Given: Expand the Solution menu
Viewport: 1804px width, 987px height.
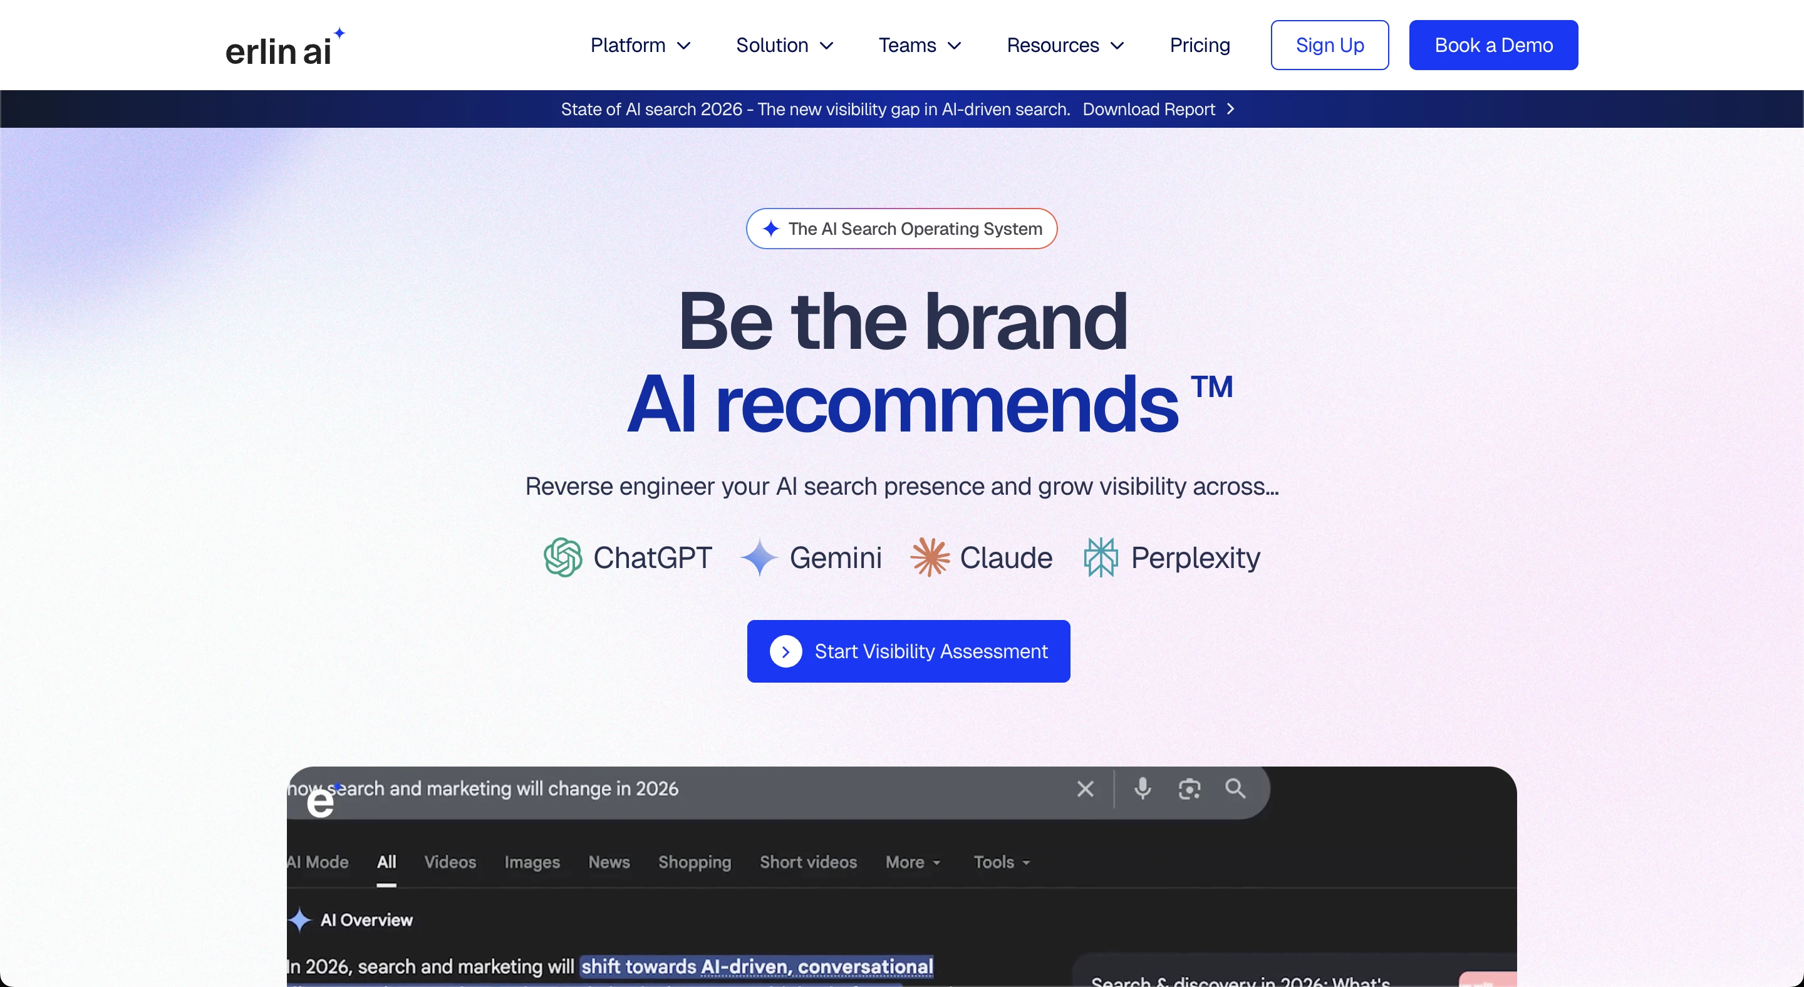Looking at the screenshot, I should coord(785,46).
